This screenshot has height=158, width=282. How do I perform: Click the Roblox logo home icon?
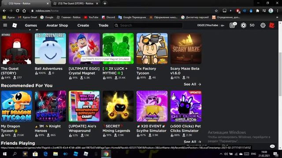tap(15, 25)
